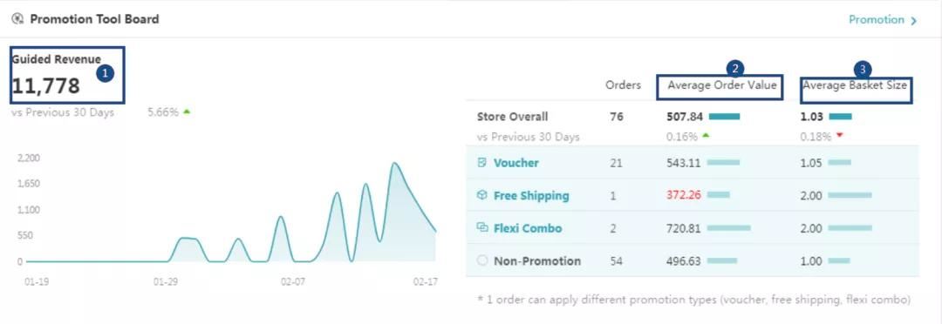Screen dimensions: 942x324
Task: Click the highest peak on revenue chart
Action: pyautogui.click(x=394, y=163)
